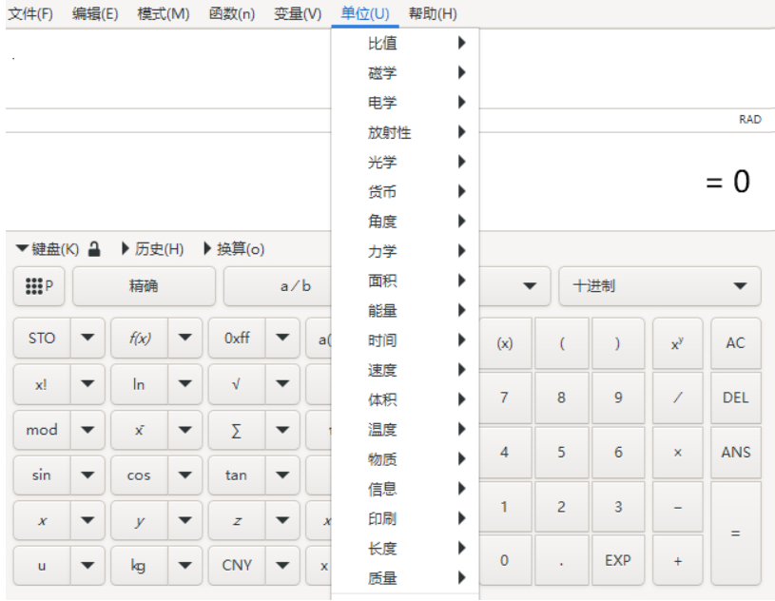Open the 货币 currency submenu
775x601 pixels.
(x=405, y=192)
